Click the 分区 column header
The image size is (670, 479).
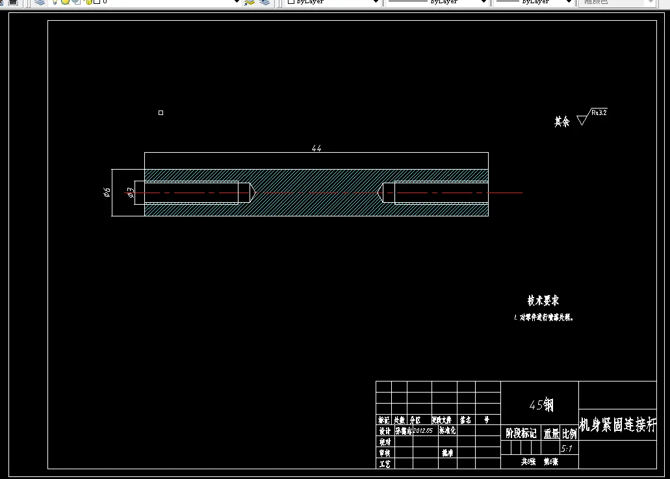click(x=415, y=420)
